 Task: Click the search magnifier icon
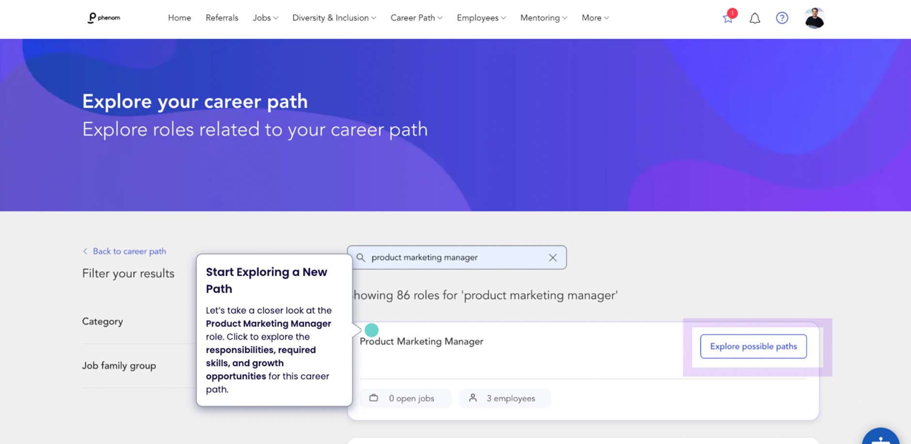(361, 257)
